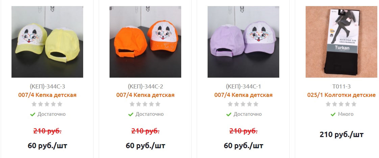This screenshot has height=158, width=379.
Task: Open the 025/1 Колготки детские link
Action: (x=341, y=95)
